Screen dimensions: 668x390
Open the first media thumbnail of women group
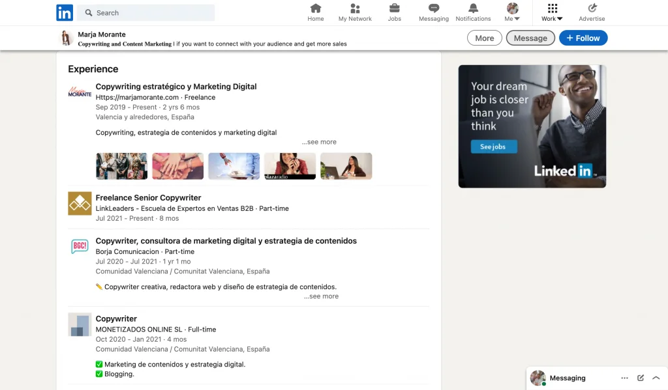122,166
